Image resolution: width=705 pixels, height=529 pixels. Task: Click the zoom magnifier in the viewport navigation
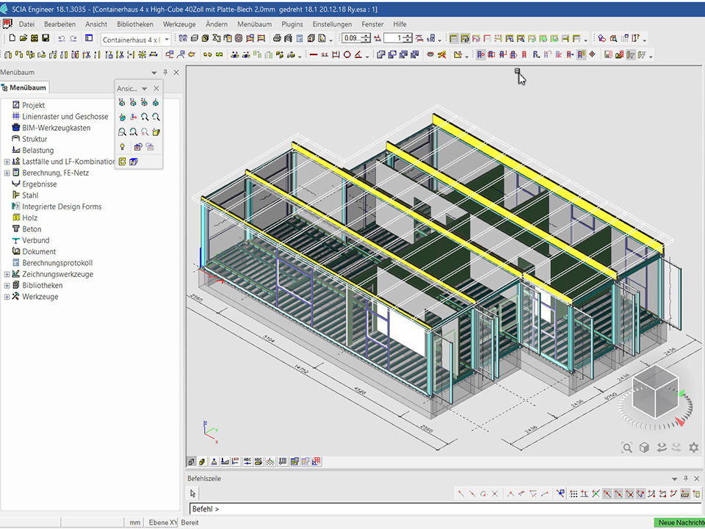point(626,447)
